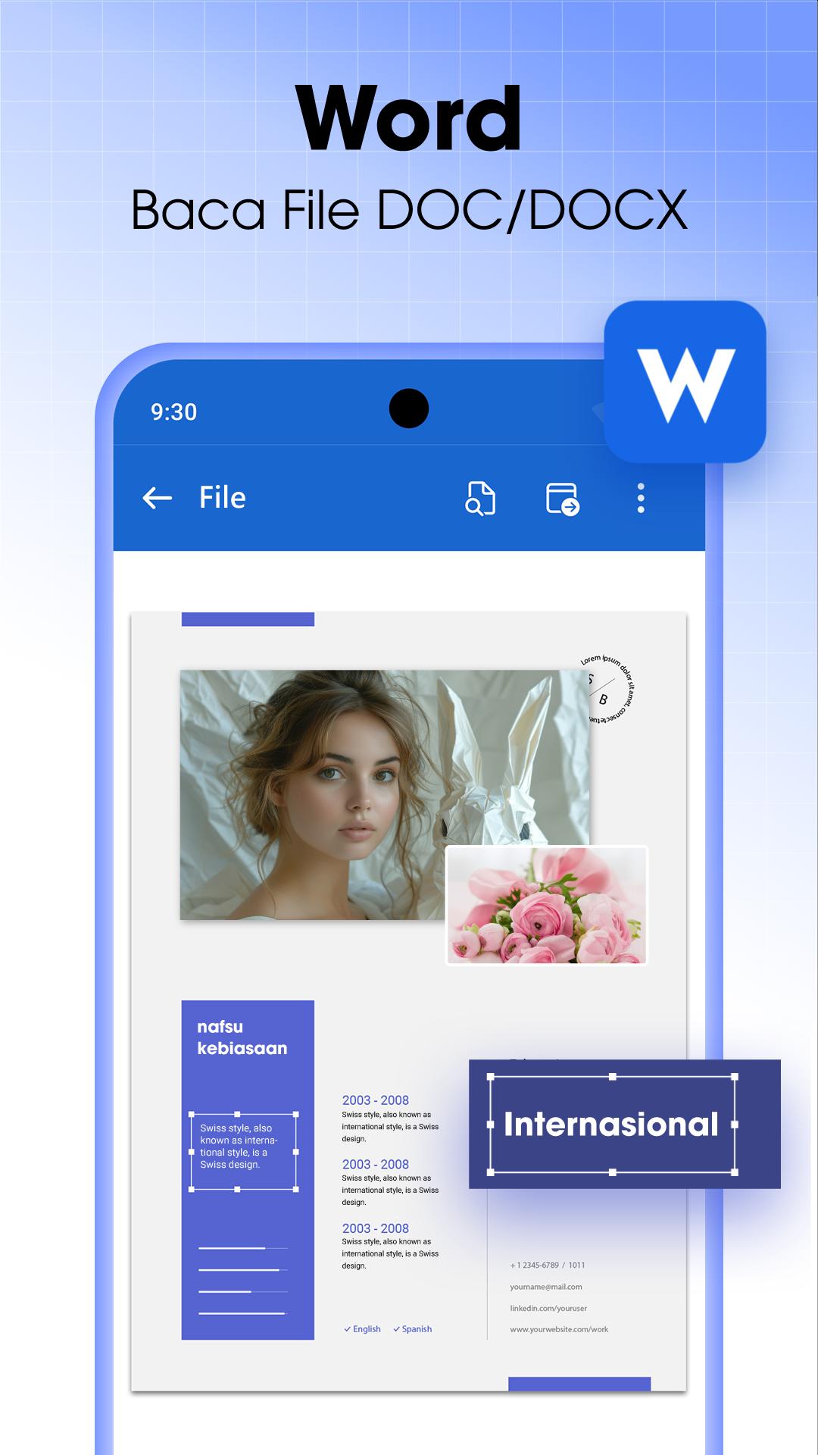Tap the 'nafsu kebiasaan' heading
The width and height of the screenshot is (818, 1455).
coord(242,1037)
